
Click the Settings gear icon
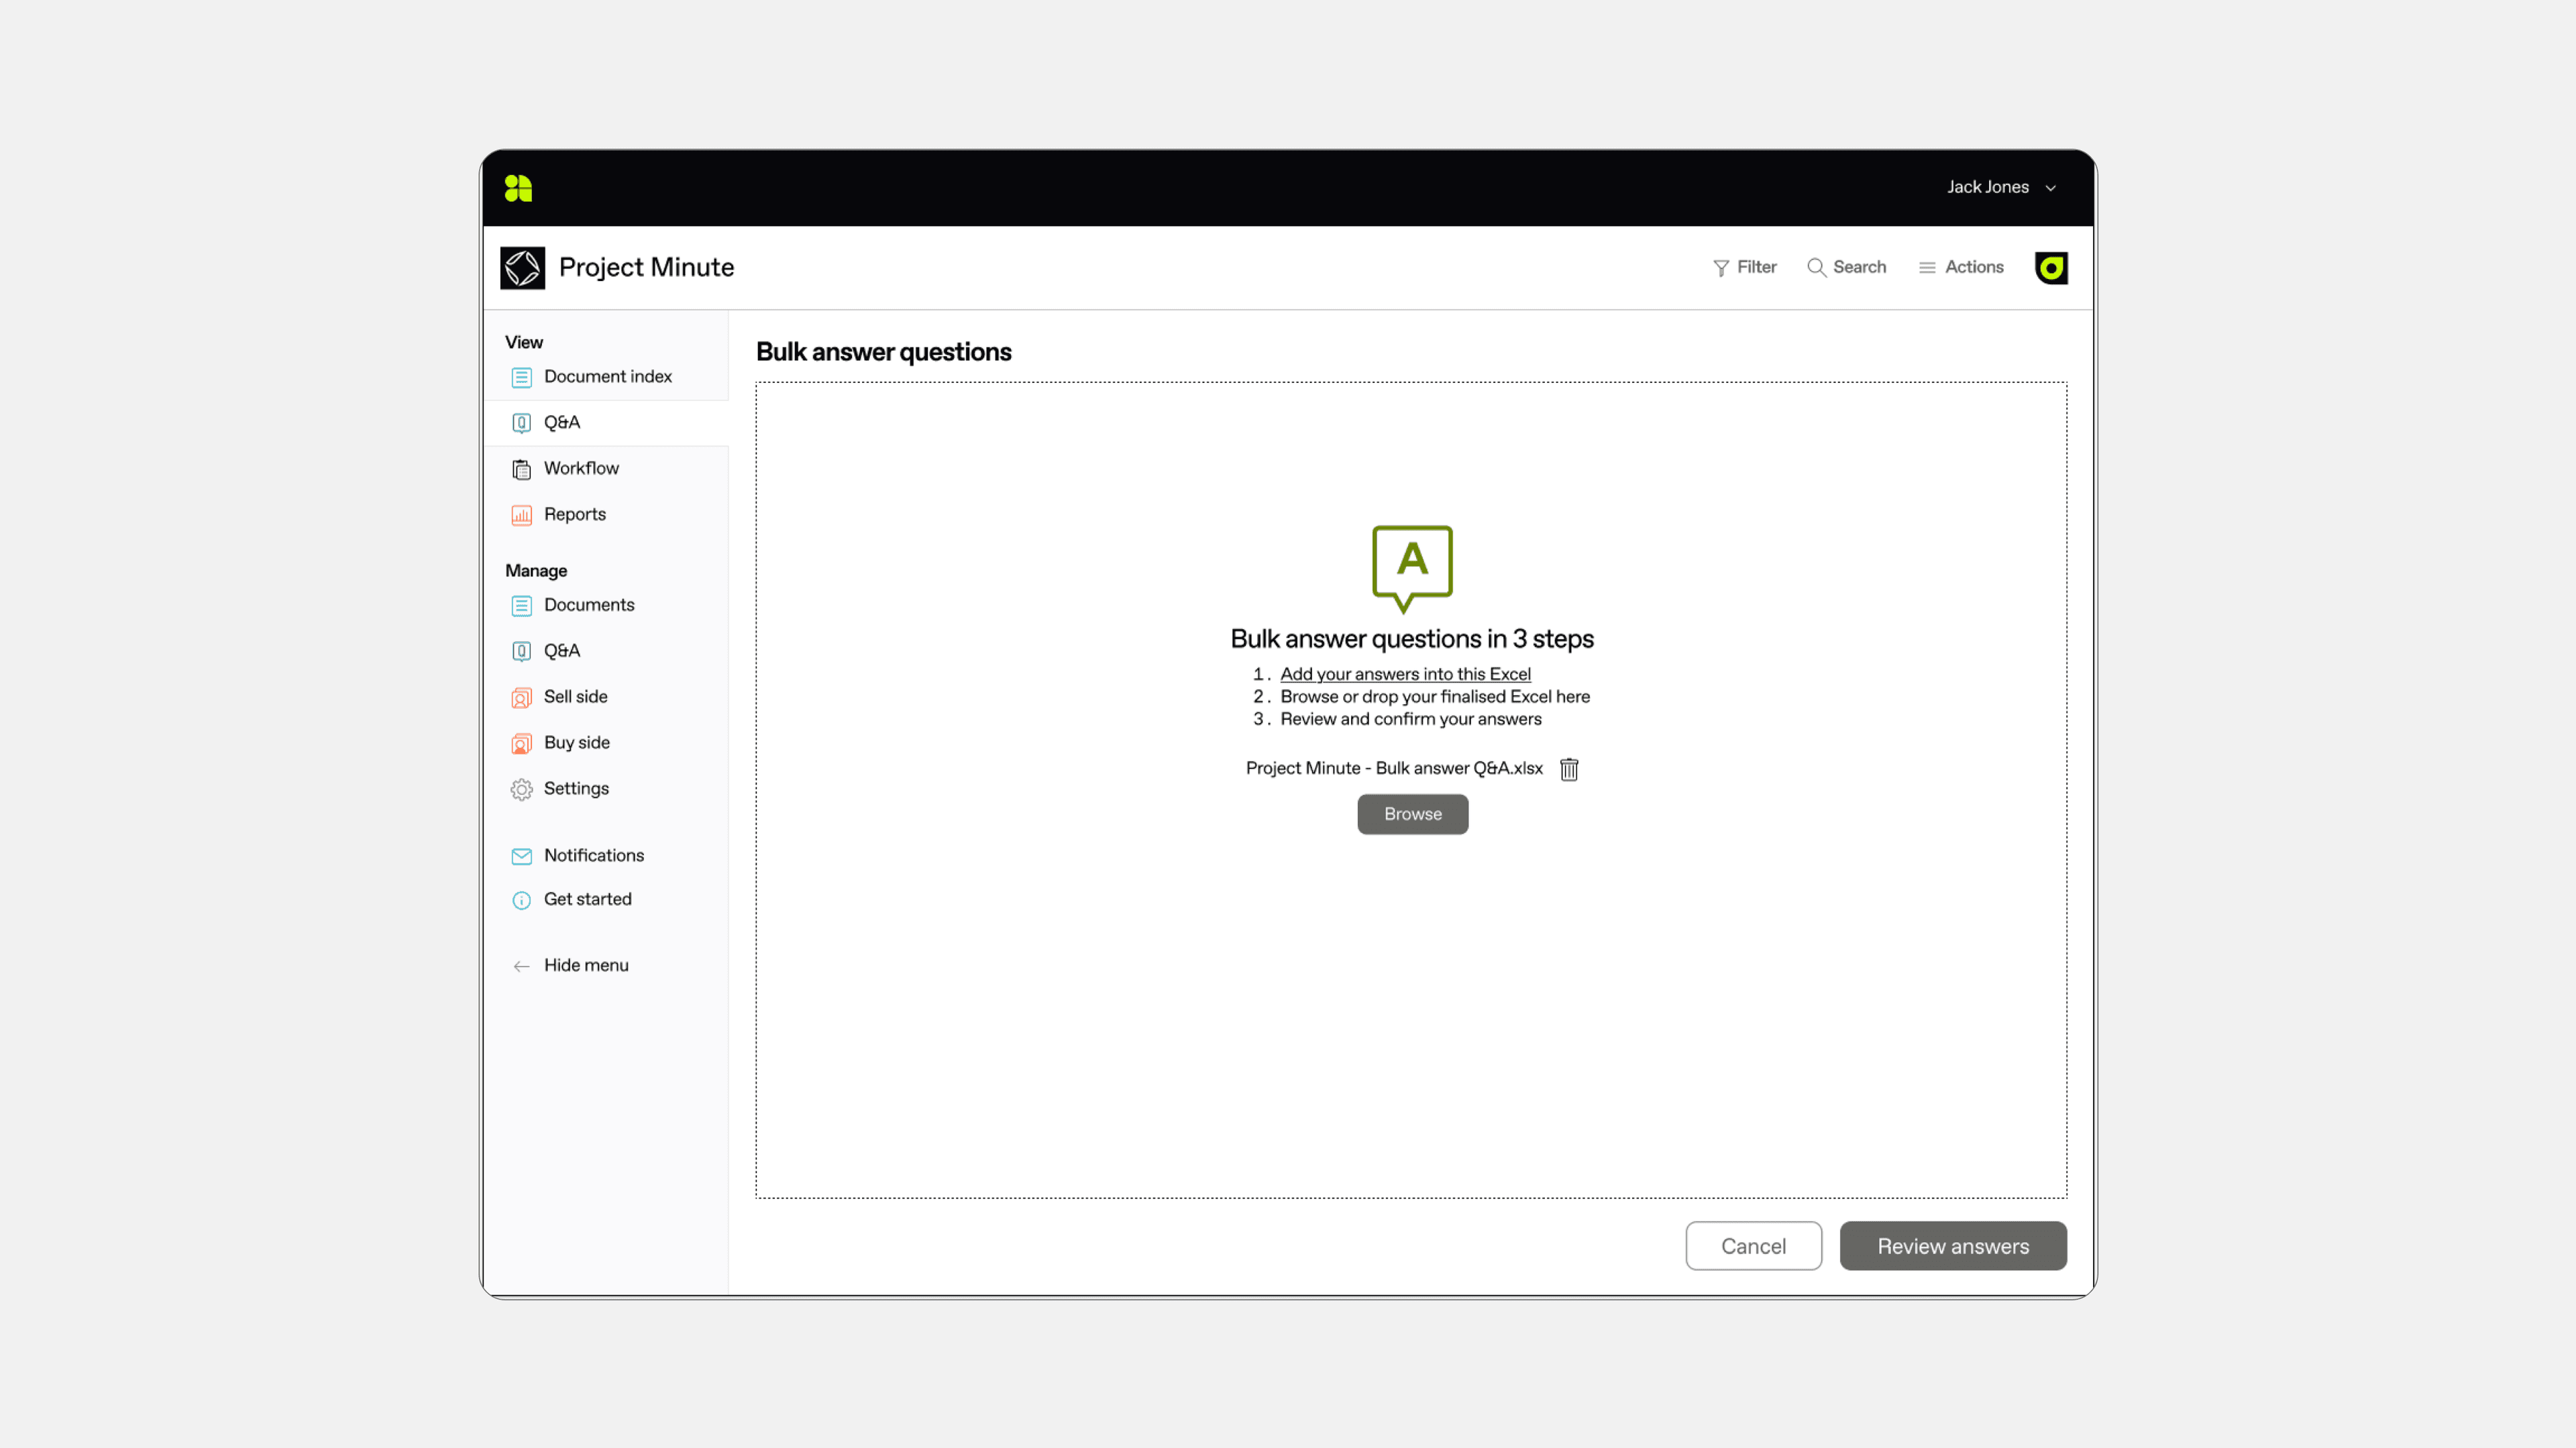[x=521, y=790]
